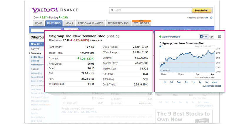
Task: Open the INVESTING tab
Action: [54, 23]
